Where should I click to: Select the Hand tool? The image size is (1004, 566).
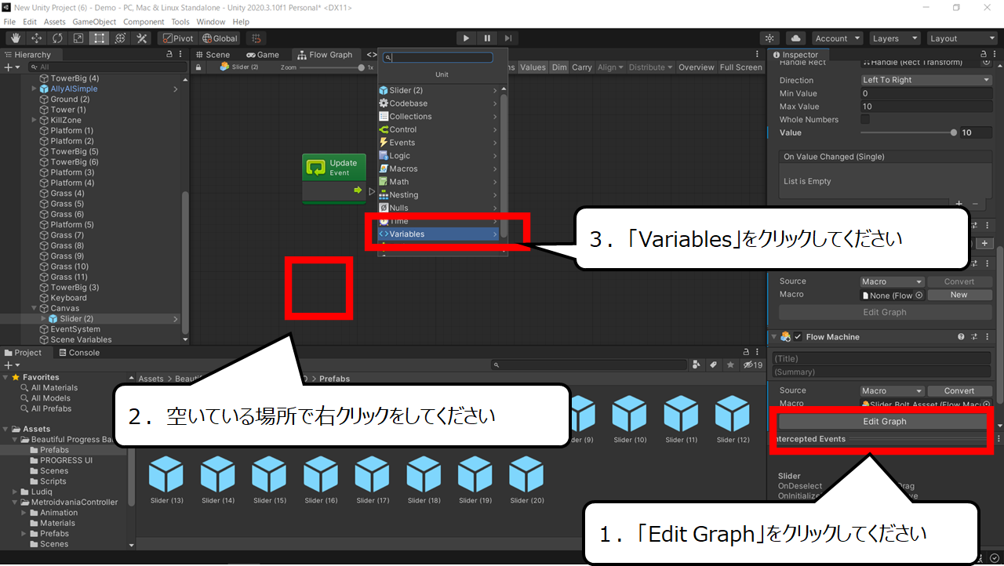(x=15, y=38)
